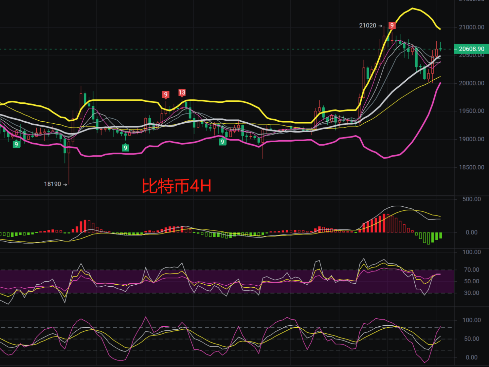This screenshot has height=367, width=489.
Task: Click the red 9 marker beside 21020
Action: (392, 25)
